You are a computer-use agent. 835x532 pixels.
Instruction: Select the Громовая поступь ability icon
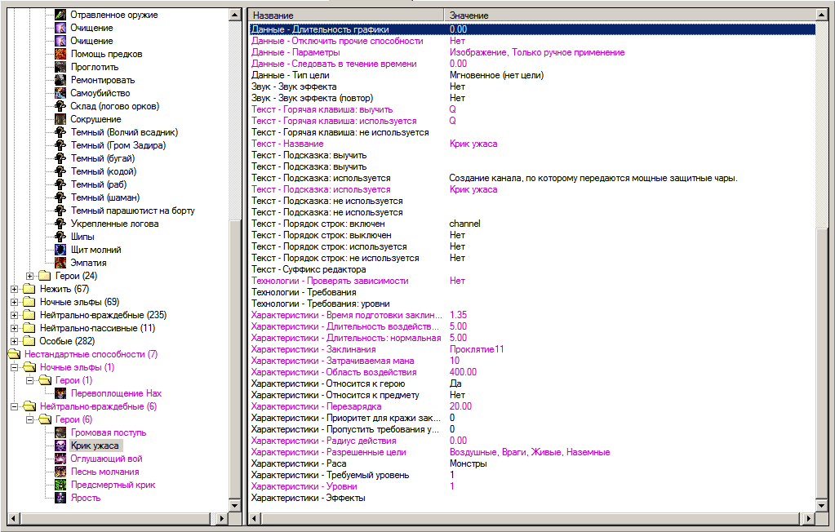tap(60, 432)
